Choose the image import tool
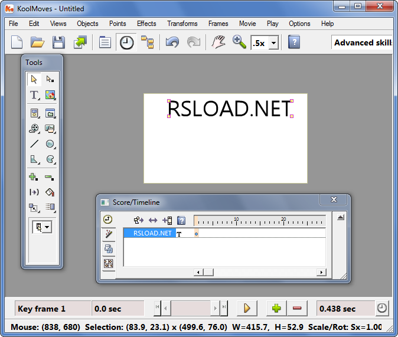This screenshot has height=337, width=398. point(50,95)
